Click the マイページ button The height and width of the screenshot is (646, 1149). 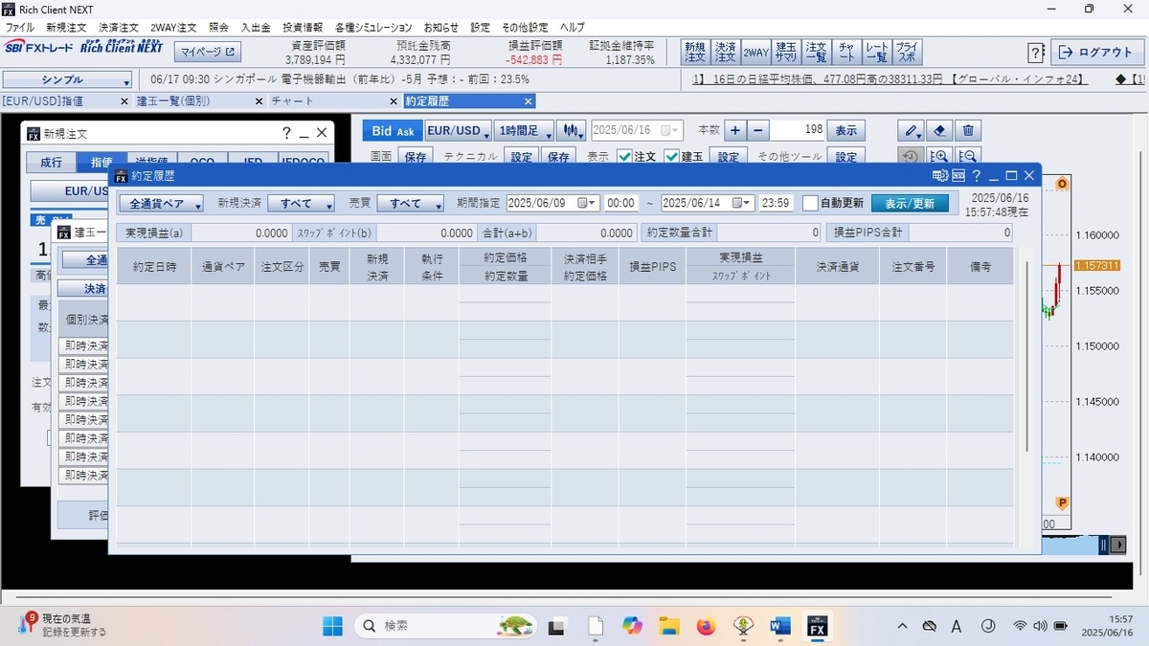[x=210, y=51]
